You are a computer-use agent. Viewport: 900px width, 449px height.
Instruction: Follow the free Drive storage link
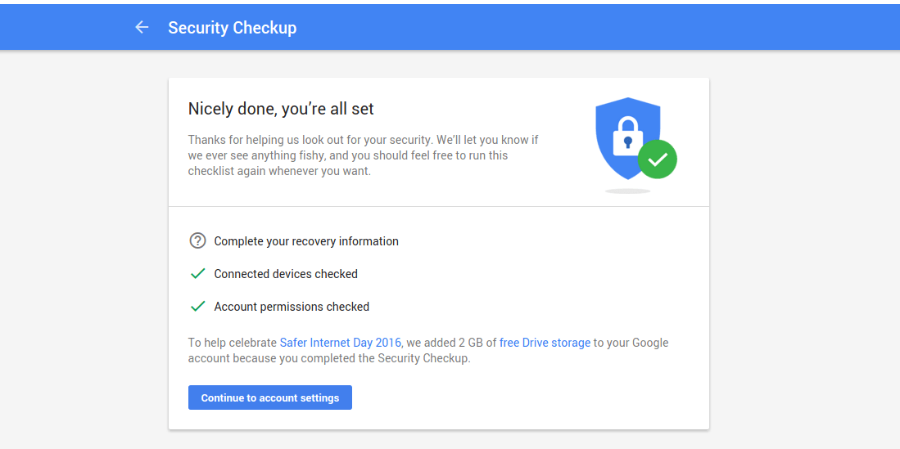[545, 343]
